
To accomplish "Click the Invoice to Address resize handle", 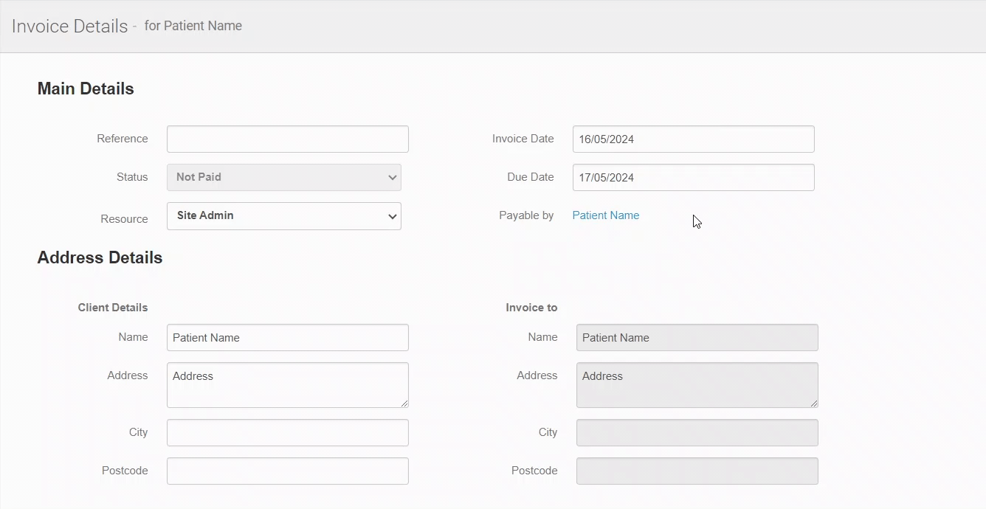I will coord(814,404).
